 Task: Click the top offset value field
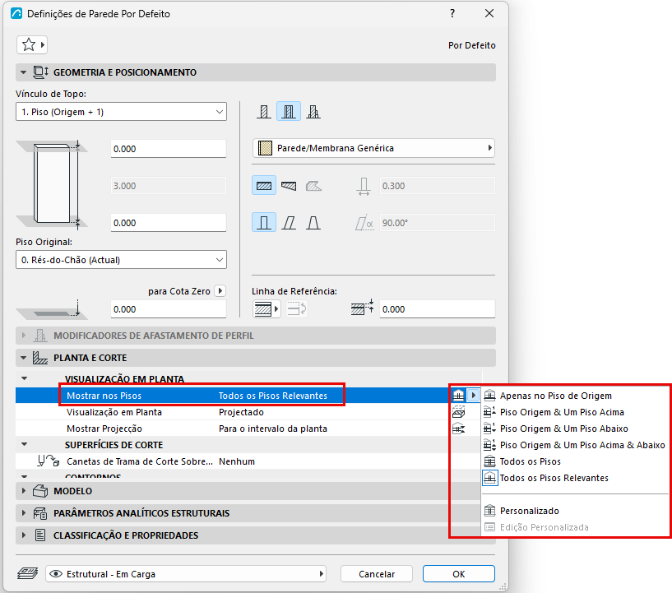click(169, 149)
